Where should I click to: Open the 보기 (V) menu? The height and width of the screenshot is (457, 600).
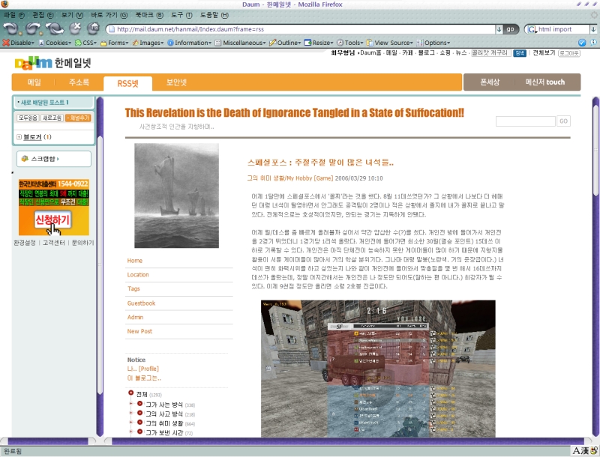pyautogui.click(x=72, y=15)
